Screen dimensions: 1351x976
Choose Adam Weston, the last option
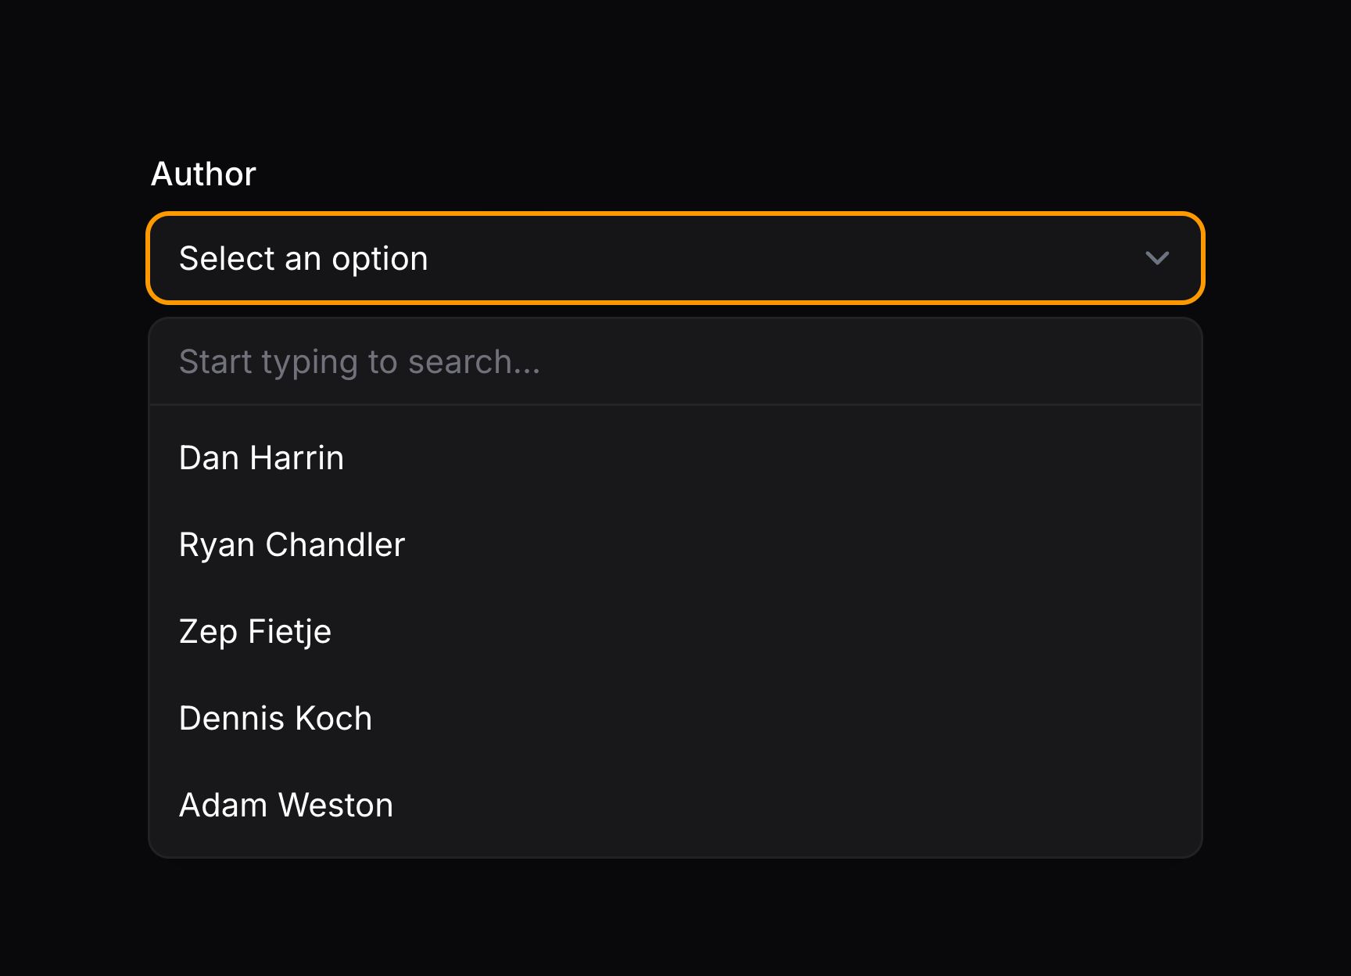[x=286, y=804]
